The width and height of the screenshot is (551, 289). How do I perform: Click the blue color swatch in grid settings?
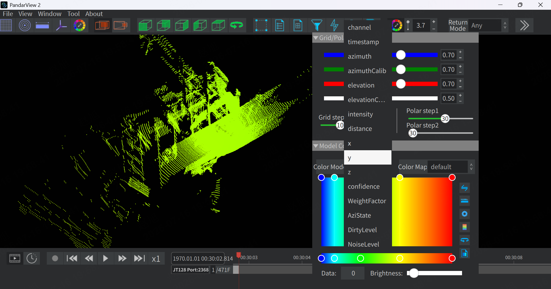[x=333, y=55]
